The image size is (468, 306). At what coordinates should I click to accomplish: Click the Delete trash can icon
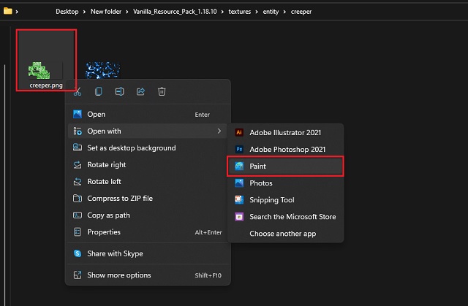coord(162,91)
